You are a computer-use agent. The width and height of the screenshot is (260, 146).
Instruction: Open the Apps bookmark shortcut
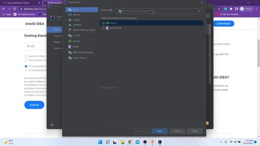7,15
